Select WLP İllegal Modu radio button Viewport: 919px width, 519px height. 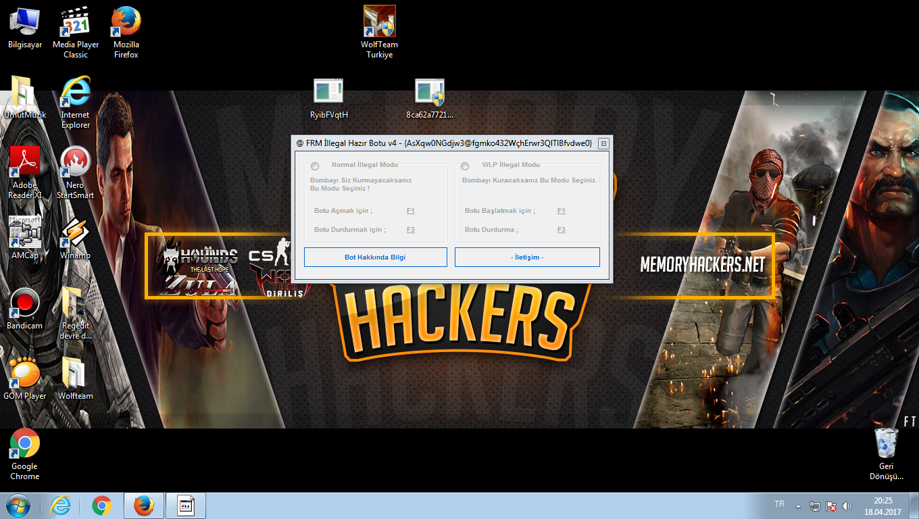[465, 166]
